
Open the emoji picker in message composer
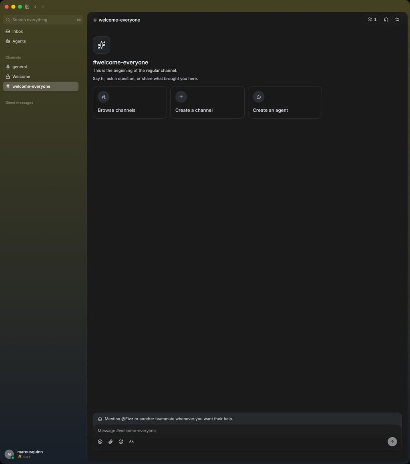coord(121,442)
